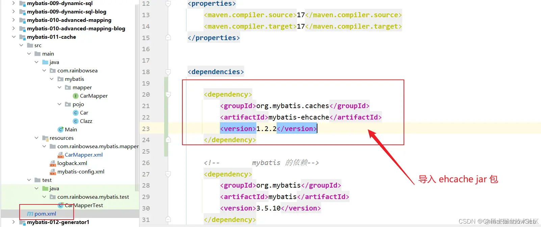This screenshot has width=541, height=227.
Task: Place cursor on org.mybatis.caches groupId value
Action: [x=292, y=106]
